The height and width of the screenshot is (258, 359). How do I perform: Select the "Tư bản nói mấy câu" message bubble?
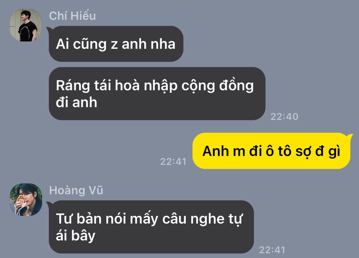tap(151, 227)
